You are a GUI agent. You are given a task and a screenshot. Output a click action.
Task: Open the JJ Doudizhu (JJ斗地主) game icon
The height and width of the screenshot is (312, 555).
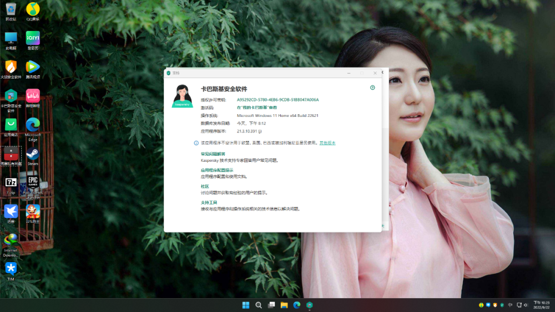tap(33, 214)
